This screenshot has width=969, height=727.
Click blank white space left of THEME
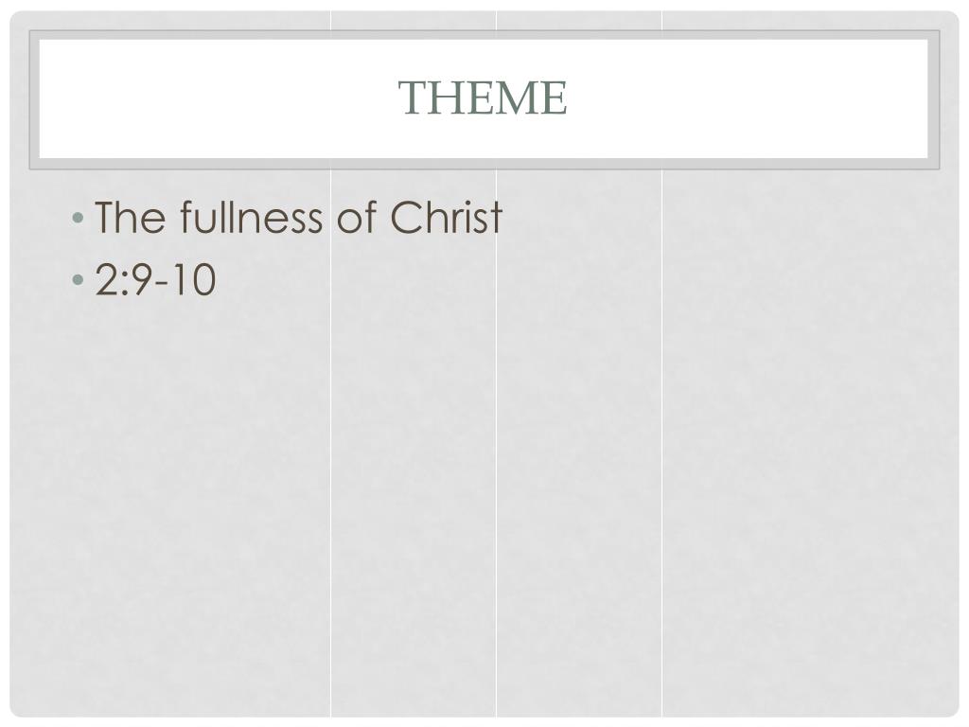208,98
